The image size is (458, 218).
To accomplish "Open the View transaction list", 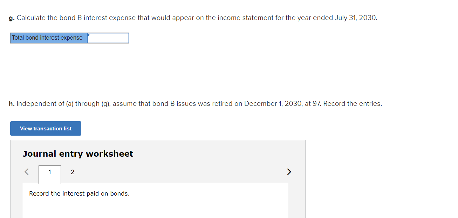I will pyautogui.click(x=46, y=128).
